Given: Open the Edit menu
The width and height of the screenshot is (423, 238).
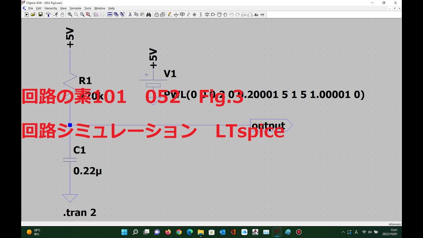Looking at the screenshot, I should pos(39,8).
